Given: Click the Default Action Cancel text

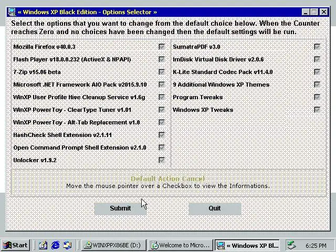Looking at the screenshot, I should point(168,178).
